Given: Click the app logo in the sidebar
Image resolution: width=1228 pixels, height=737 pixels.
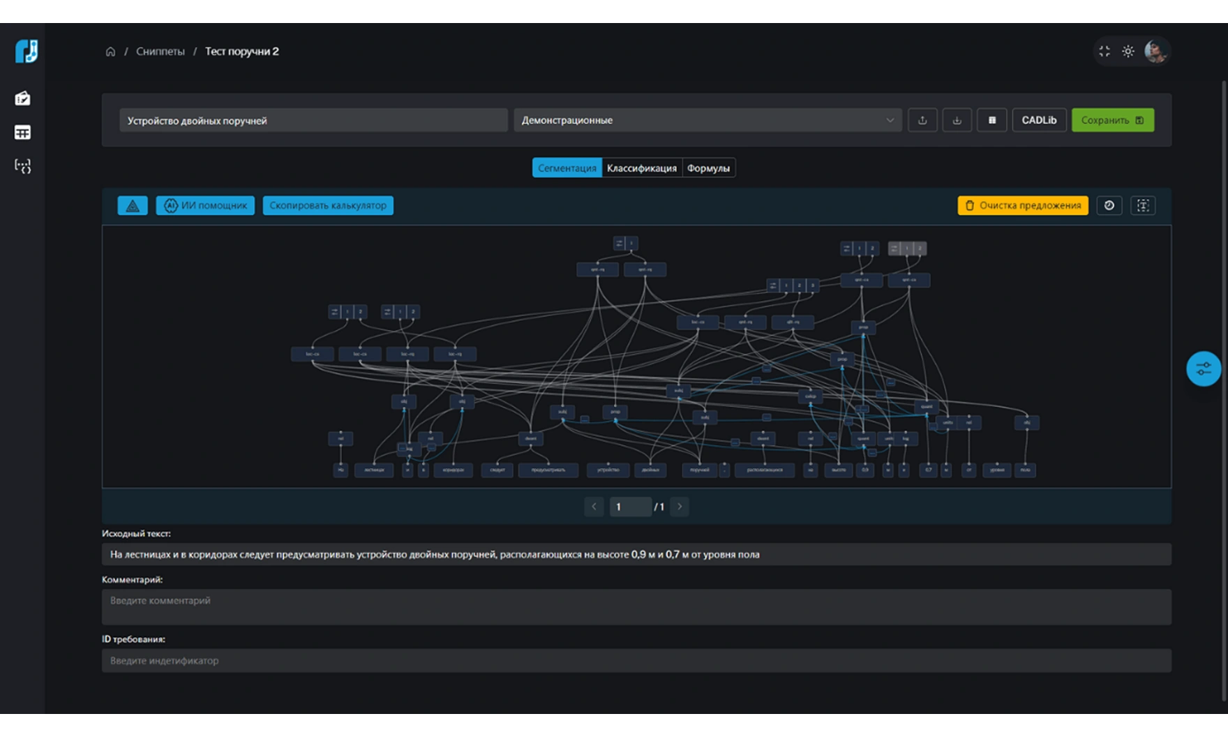Looking at the screenshot, I should click(x=26, y=52).
